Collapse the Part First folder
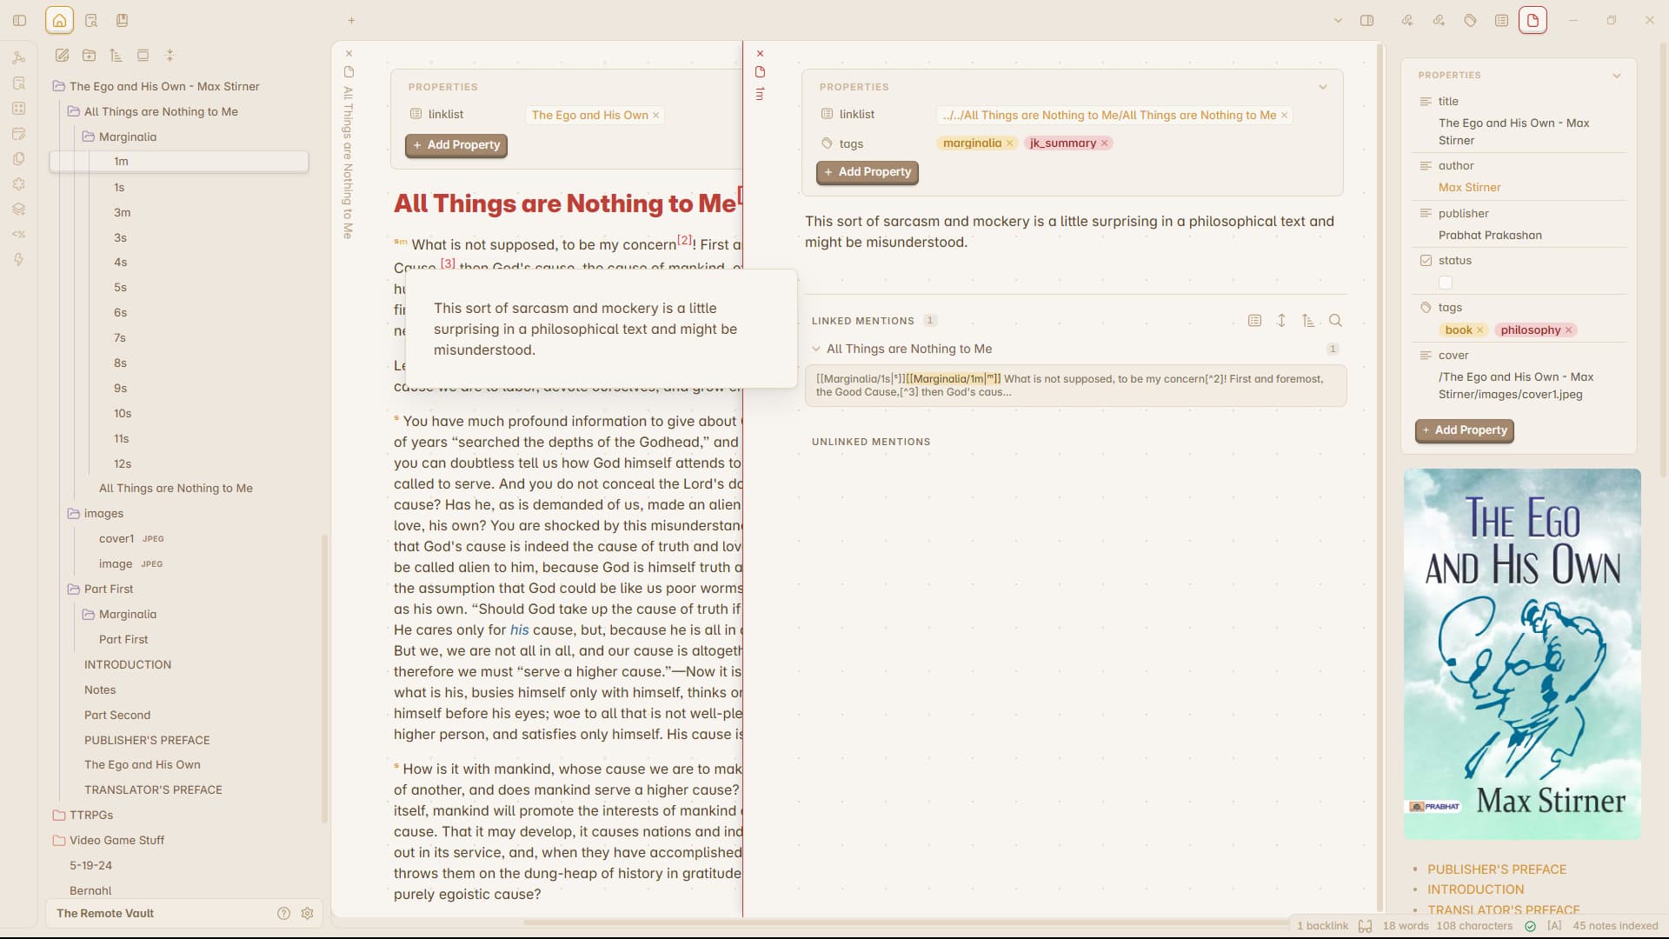Viewport: 1669px width, 939px height. click(109, 589)
